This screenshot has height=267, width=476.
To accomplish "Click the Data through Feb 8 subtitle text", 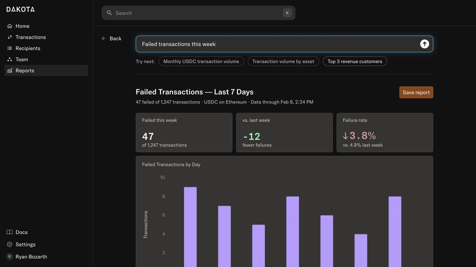I will [282, 102].
